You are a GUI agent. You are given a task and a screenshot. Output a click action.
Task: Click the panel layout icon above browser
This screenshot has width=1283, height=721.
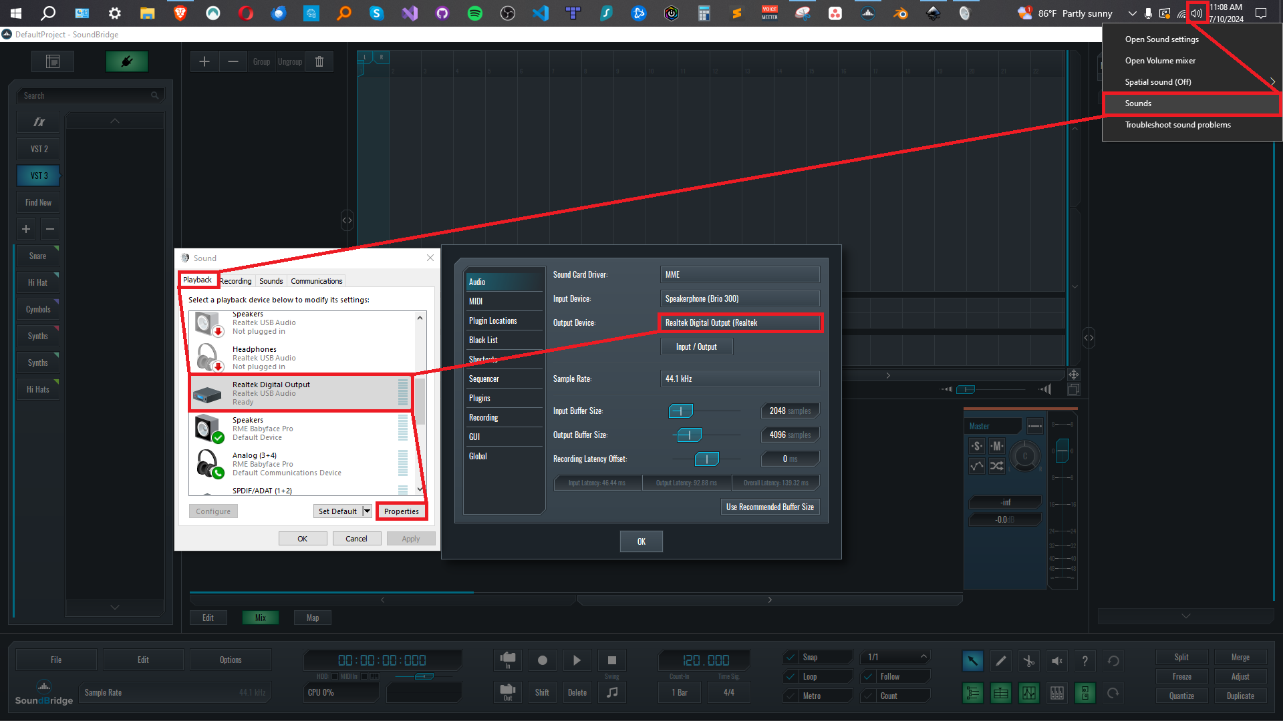tap(53, 61)
